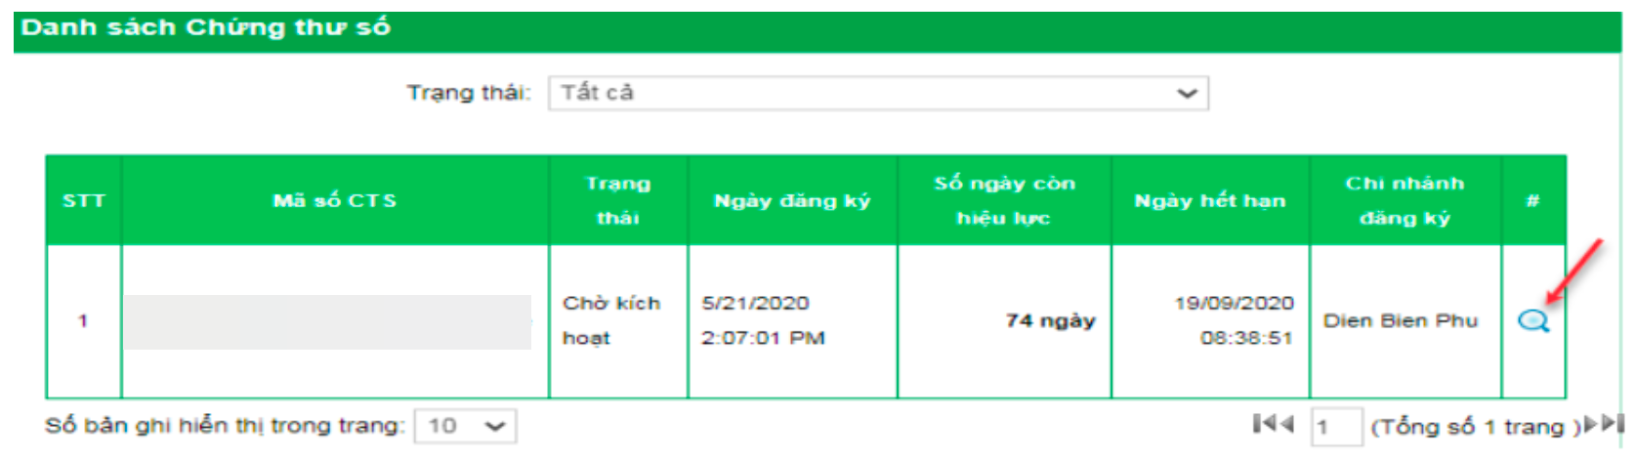
Task: Click the Mã số CTS column header
Action: click(334, 200)
